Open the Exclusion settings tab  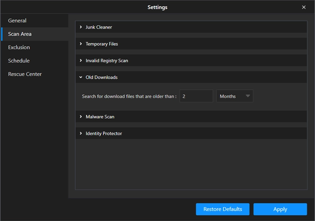point(19,47)
